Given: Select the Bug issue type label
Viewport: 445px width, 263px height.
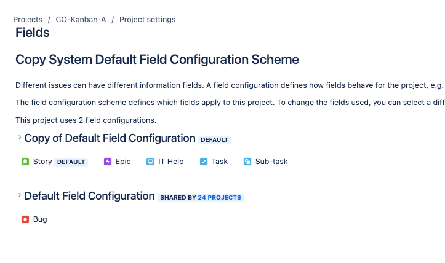Looking at the screenshot, I should click(40, 219).
